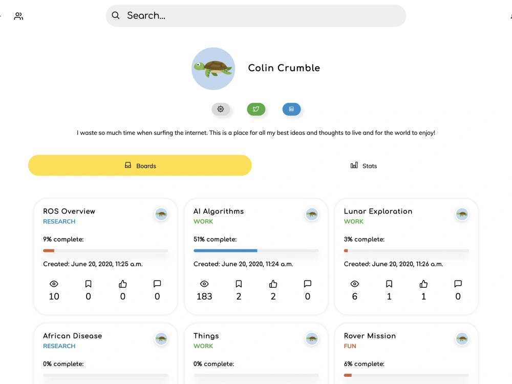Click the profile bio about surfing the internet
Viewport: 512px width, 384px height.
point(256,133)
